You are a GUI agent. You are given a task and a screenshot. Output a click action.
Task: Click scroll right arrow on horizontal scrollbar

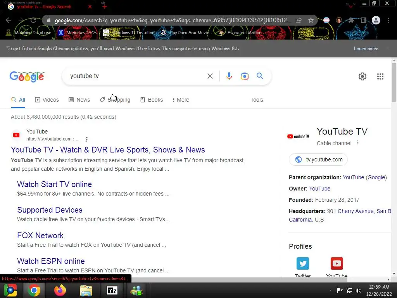[x=388, y=279]
